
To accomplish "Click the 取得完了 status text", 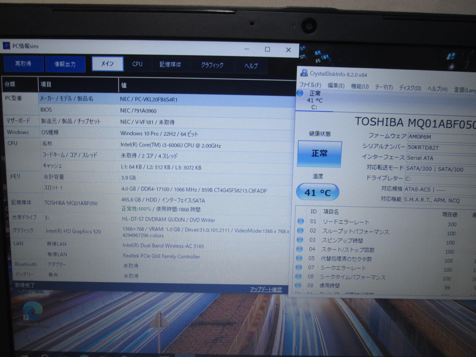I will [x=25, y=285].
